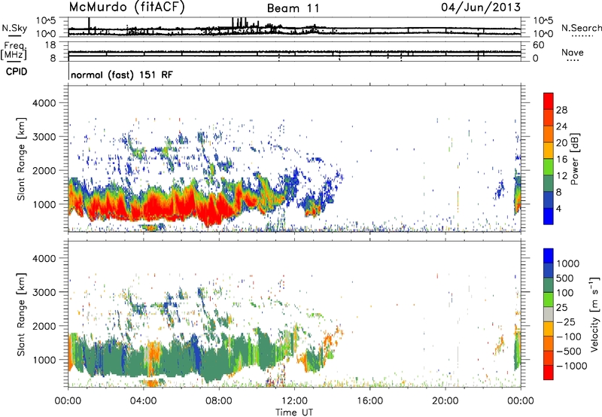Select the Beam 11 header text
The height and width of the screenshot is (417, 602).
click(293, 8)
